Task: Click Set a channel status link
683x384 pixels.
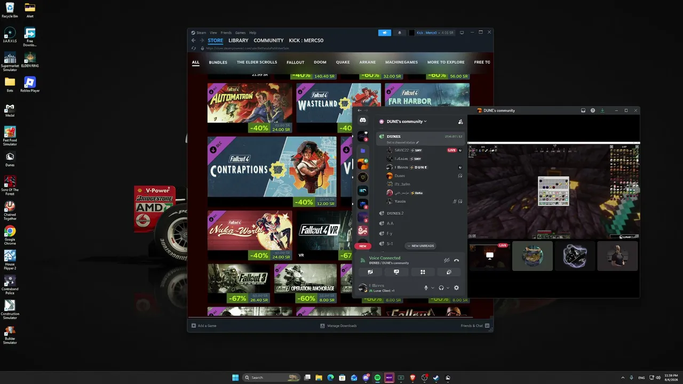Action: pos(403,142)
